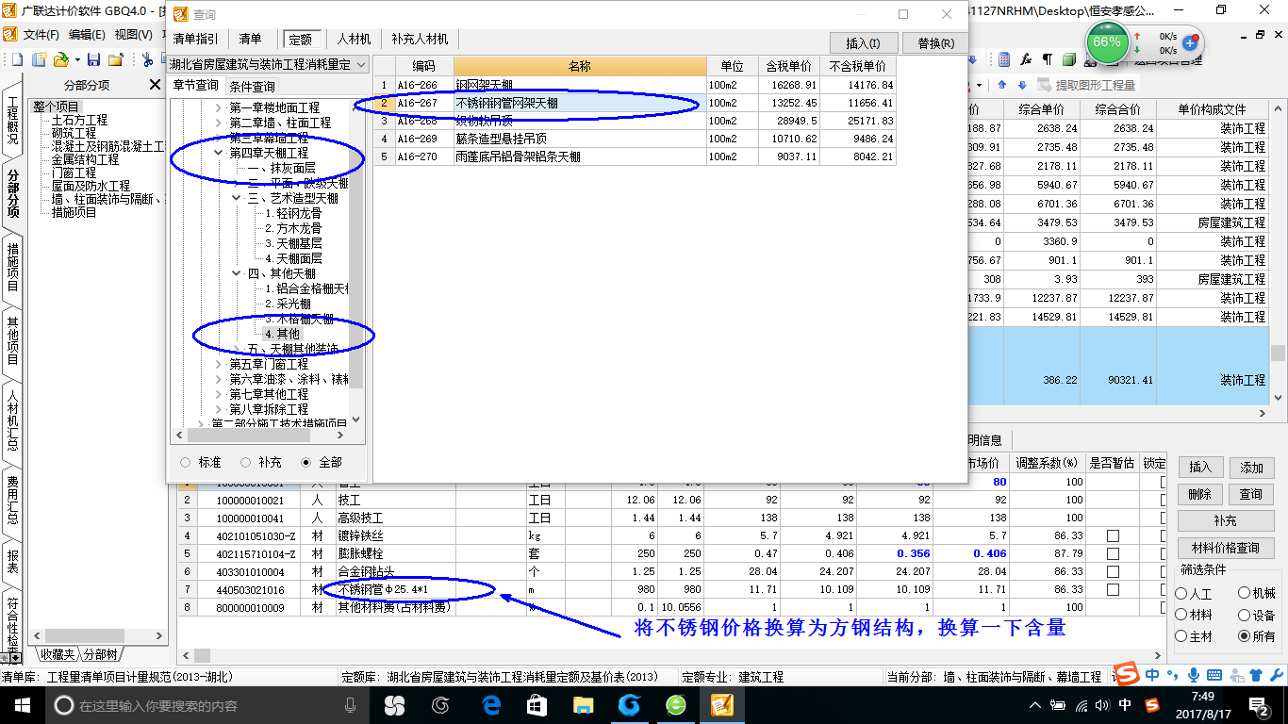Click the blue plus icon on speed widget
Viewport: 1288px width, 724px height.
1190,42
